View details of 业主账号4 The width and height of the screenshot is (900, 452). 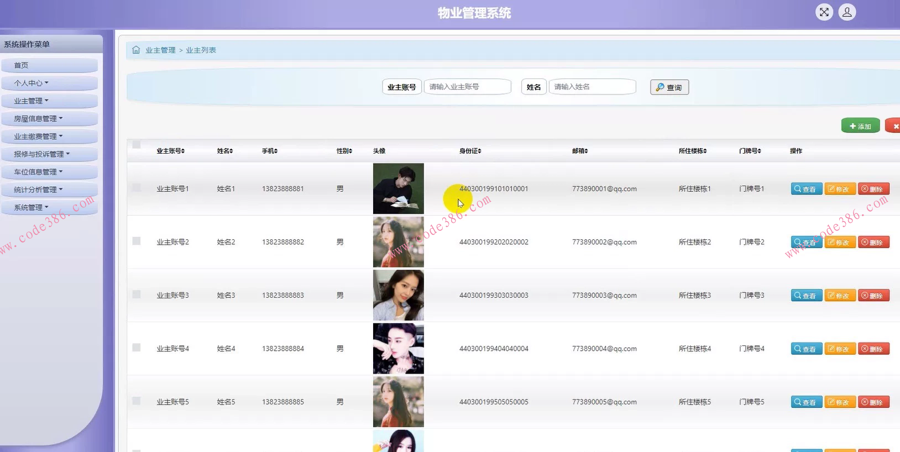pyautogui.click(x=807, y=349)
